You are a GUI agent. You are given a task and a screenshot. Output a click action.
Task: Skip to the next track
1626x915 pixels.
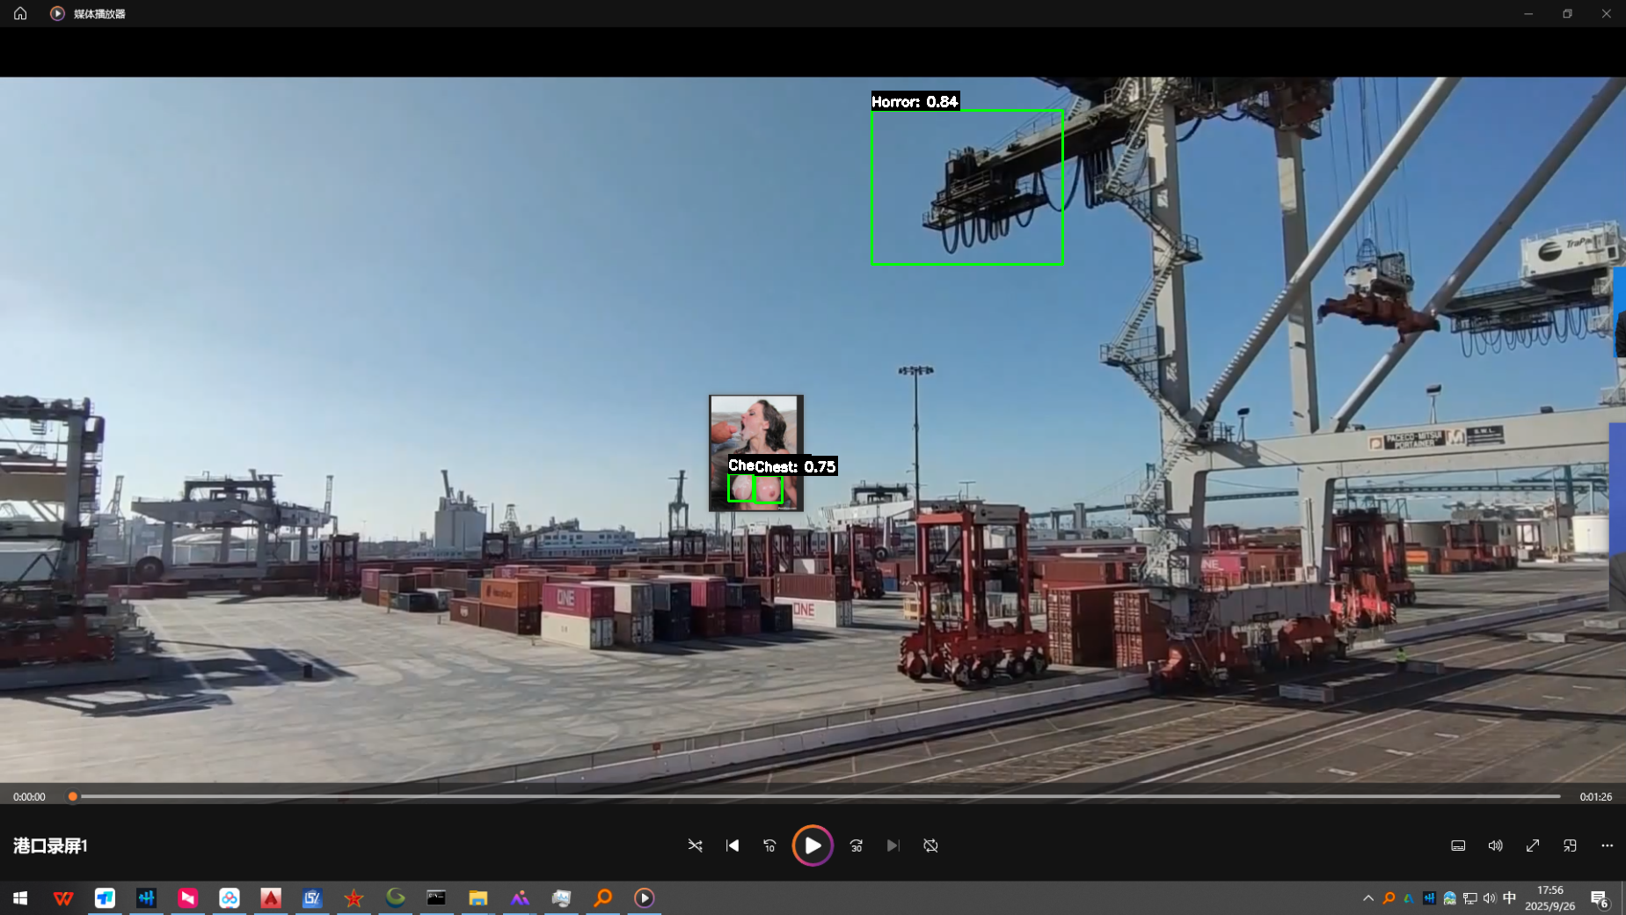pos(893,845)
